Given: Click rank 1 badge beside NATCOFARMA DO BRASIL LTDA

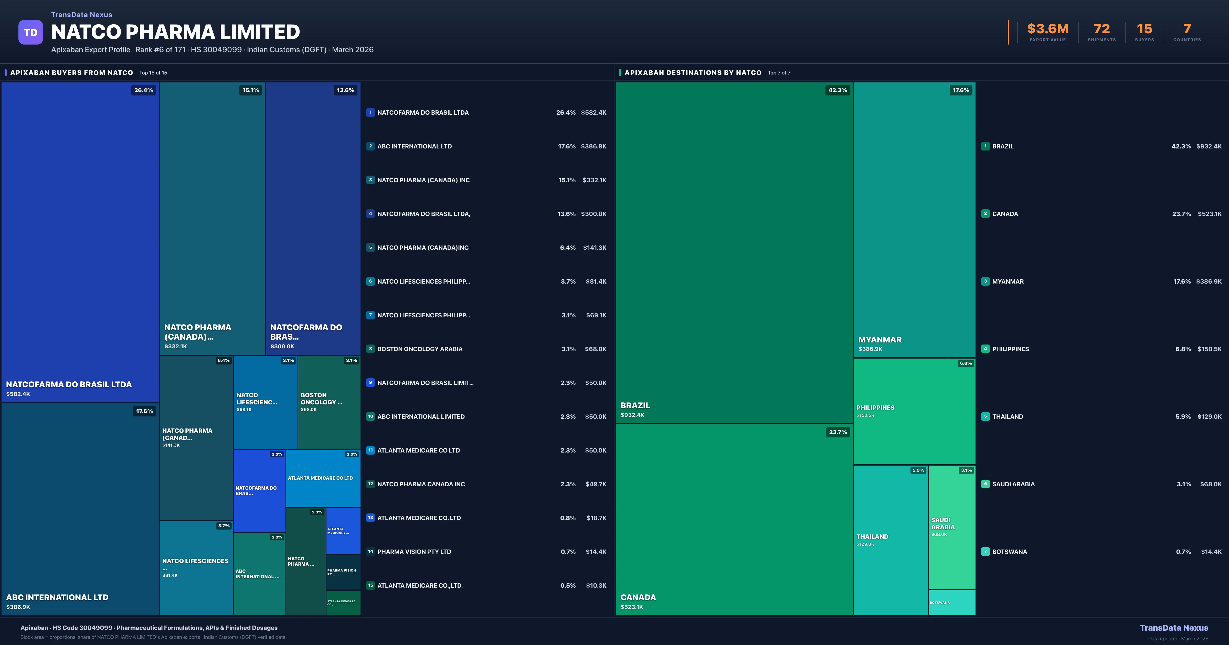Looking at the screenshot, I should point(370,113).
